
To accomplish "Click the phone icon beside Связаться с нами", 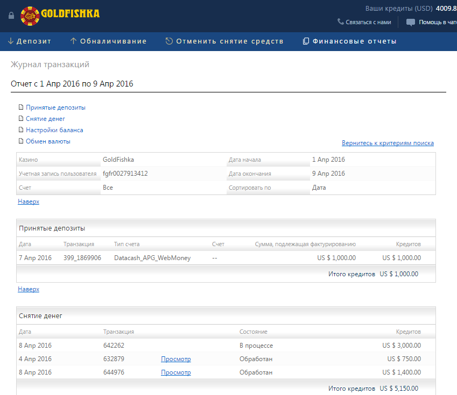I will pyautogui.click(x=340, y=22).
